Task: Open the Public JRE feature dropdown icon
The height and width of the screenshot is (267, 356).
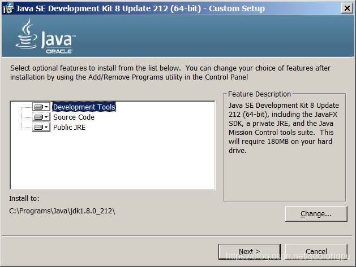Action: [x=41, y=127]
